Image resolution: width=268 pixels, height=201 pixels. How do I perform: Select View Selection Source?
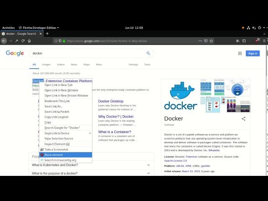coord(66,139)
